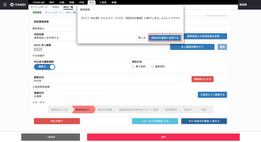Click the 申込有 status text
Screen dimensions: 261x142
coord(38,81)
